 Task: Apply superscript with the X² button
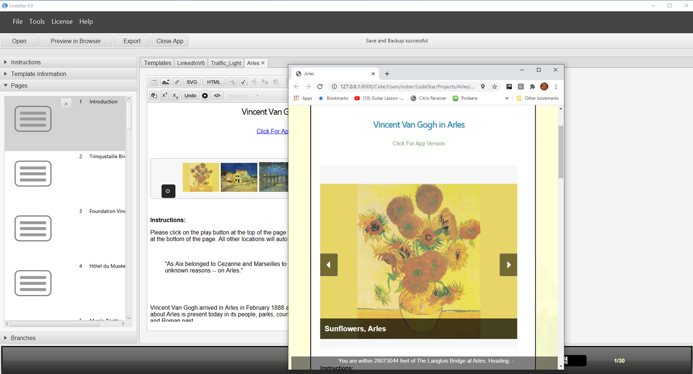point(165,95)
